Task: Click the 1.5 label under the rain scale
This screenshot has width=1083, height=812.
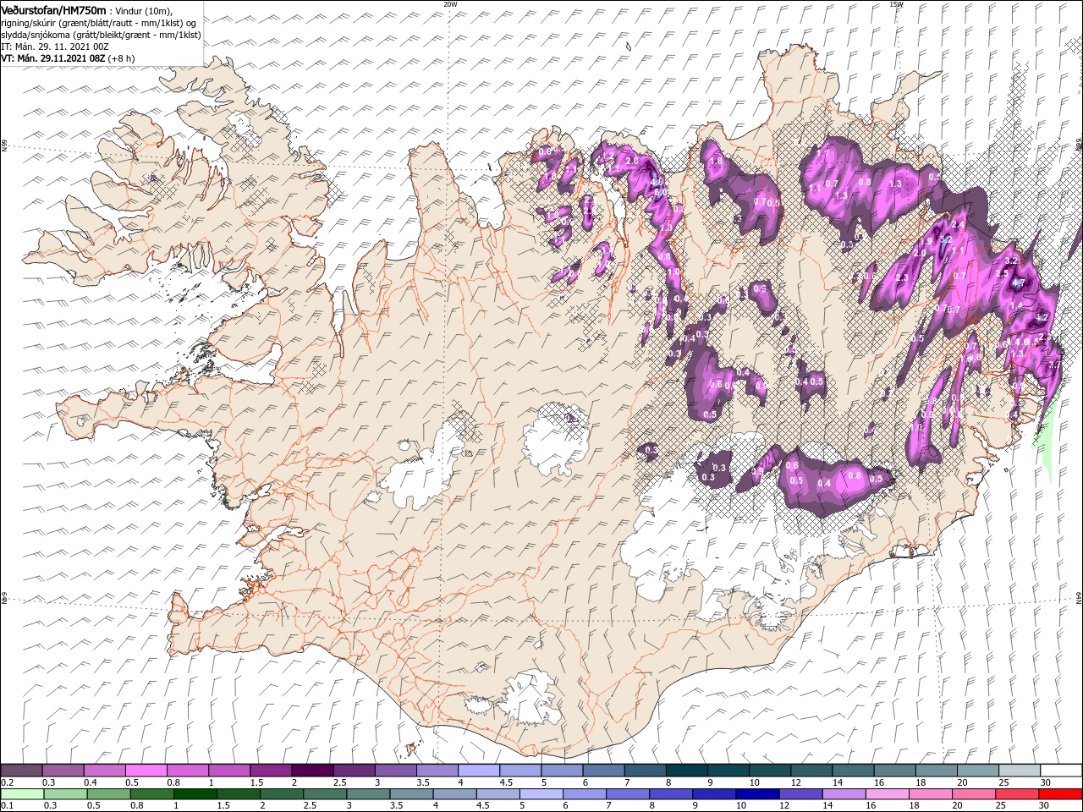Action: coord(223,805)
